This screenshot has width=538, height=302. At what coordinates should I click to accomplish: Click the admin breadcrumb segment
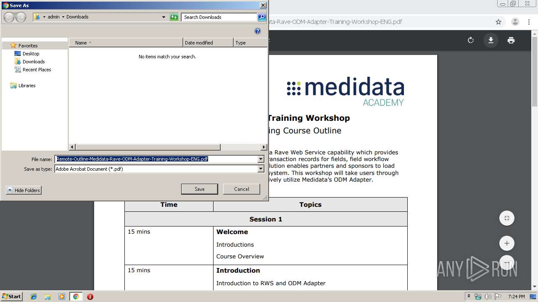tap(53, 17)
